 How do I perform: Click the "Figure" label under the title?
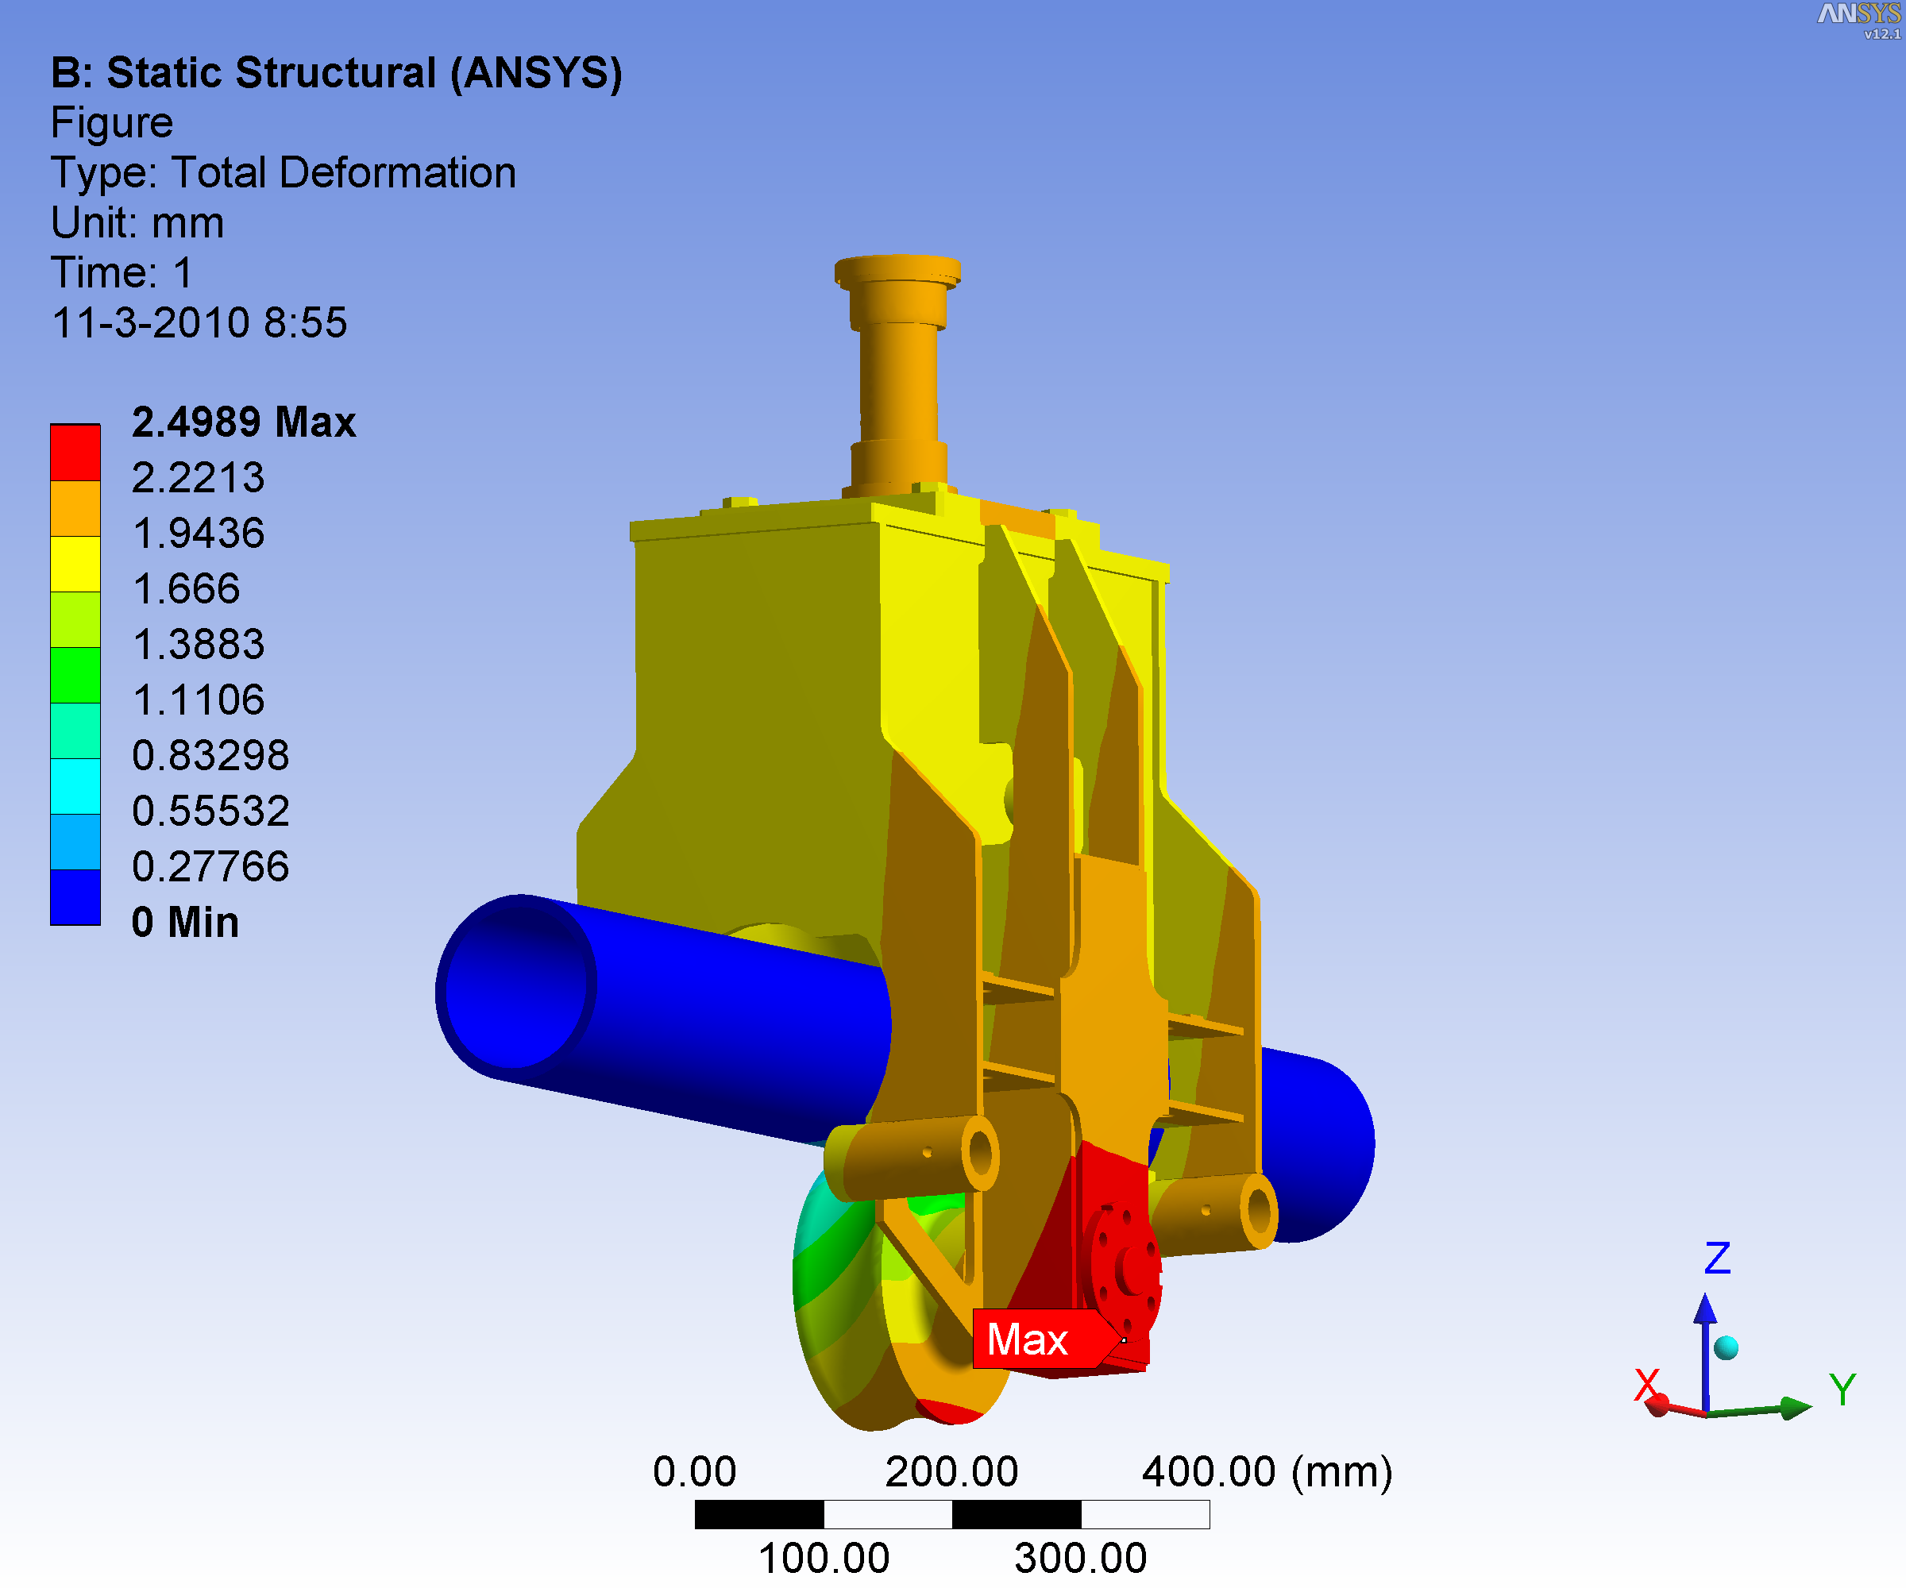pyautogui.click(x=112, y=122)
